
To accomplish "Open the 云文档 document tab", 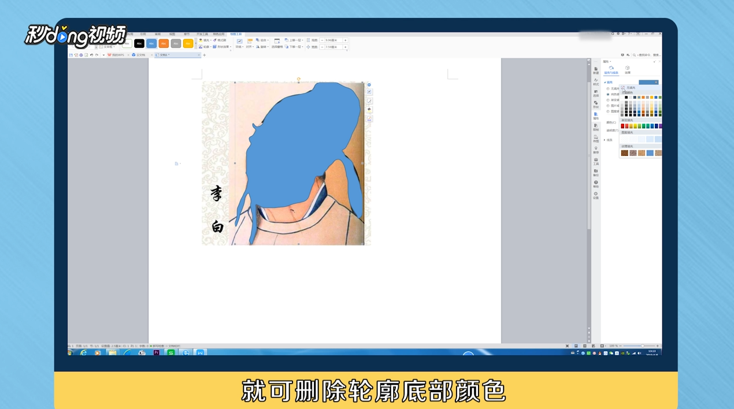I will click(x=139, y=55).
